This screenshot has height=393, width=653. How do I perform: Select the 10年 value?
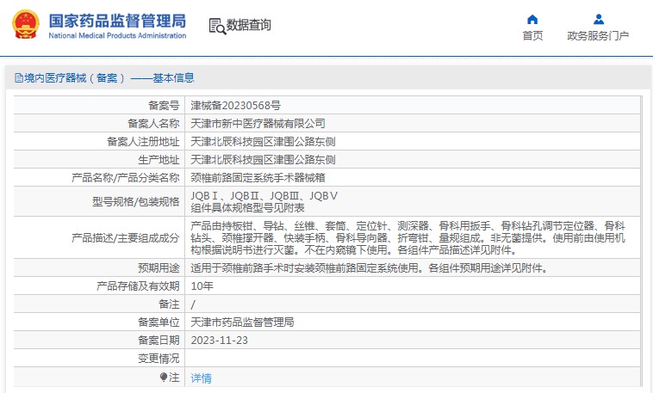pos(202,286)
